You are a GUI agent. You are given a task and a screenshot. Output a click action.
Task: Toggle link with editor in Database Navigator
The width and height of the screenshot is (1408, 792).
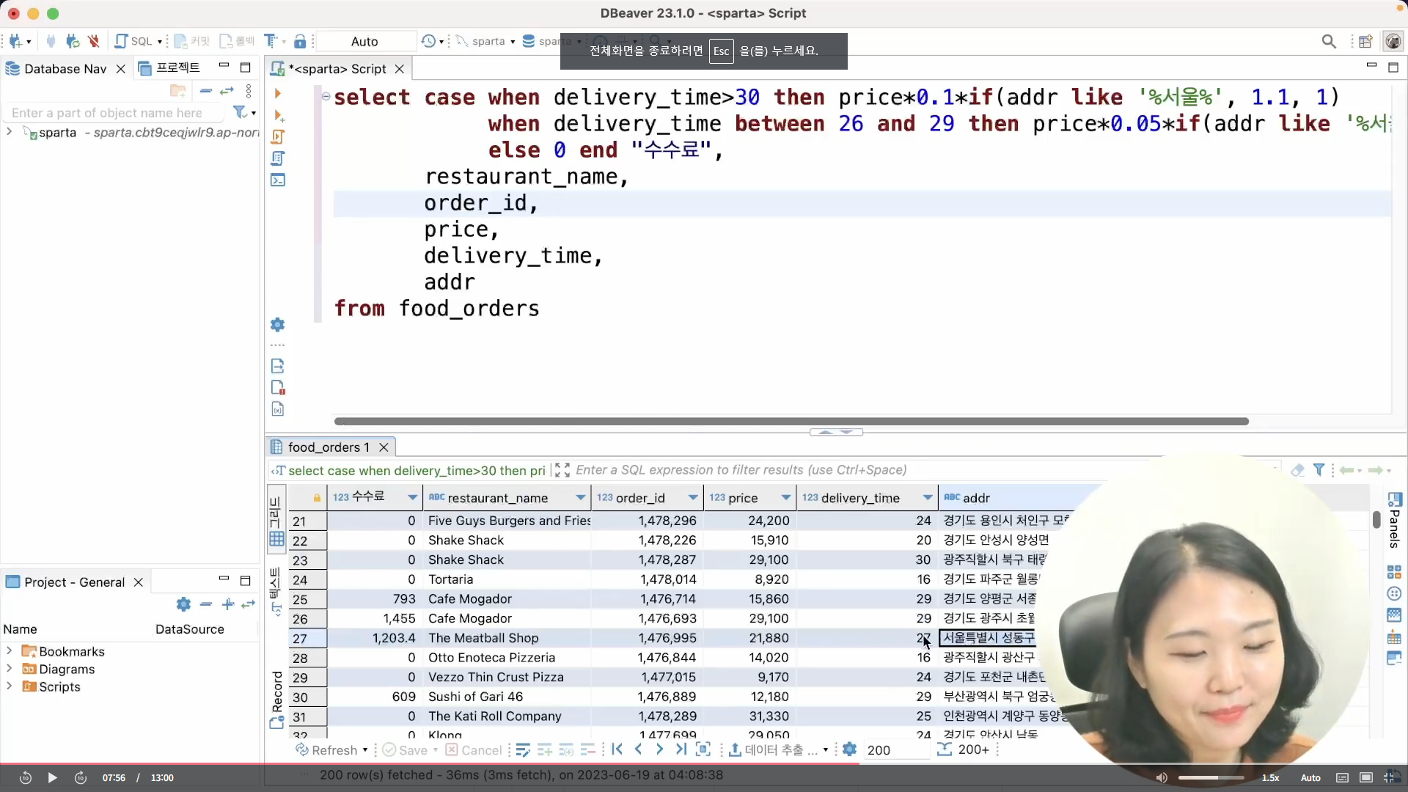pyautogui.click(x=227, y=91)
